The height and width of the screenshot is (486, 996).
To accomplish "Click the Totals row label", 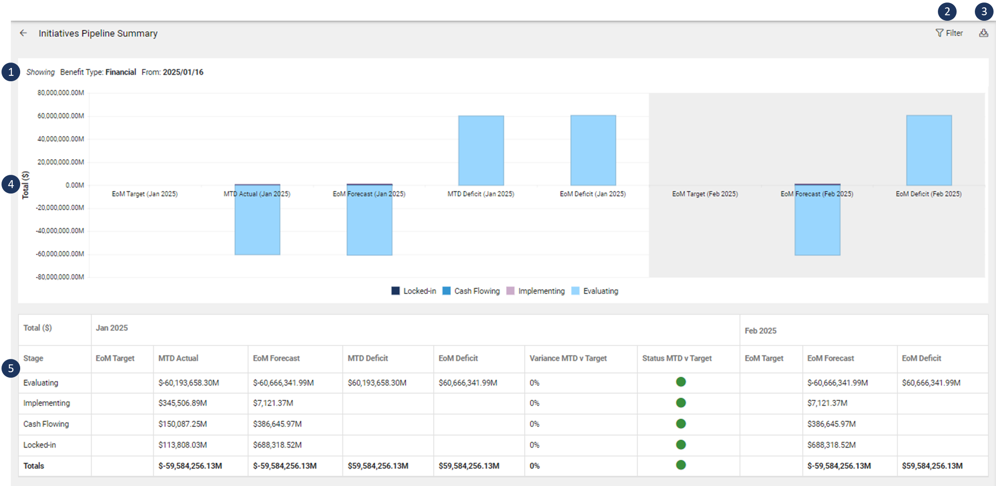I will tap(34, 466).
